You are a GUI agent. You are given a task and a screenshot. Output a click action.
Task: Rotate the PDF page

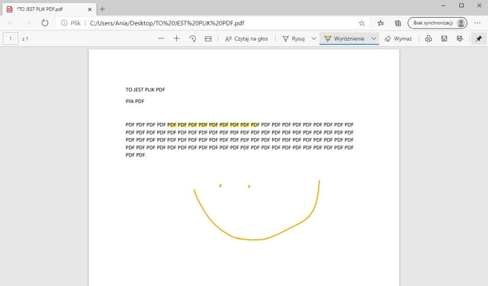point(192,38)
